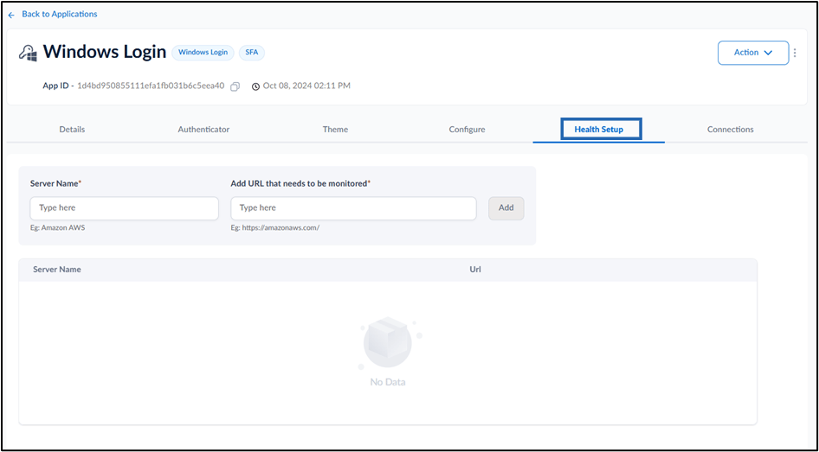This screenshot has width=819, height=452.
Task: Click the 'Eg: Amazon AWS' hint text
Action: click(57, 228)
